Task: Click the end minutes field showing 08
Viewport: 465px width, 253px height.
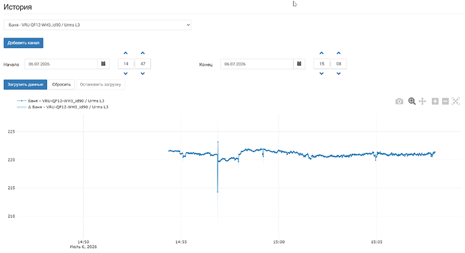Action: pos(339,64)
